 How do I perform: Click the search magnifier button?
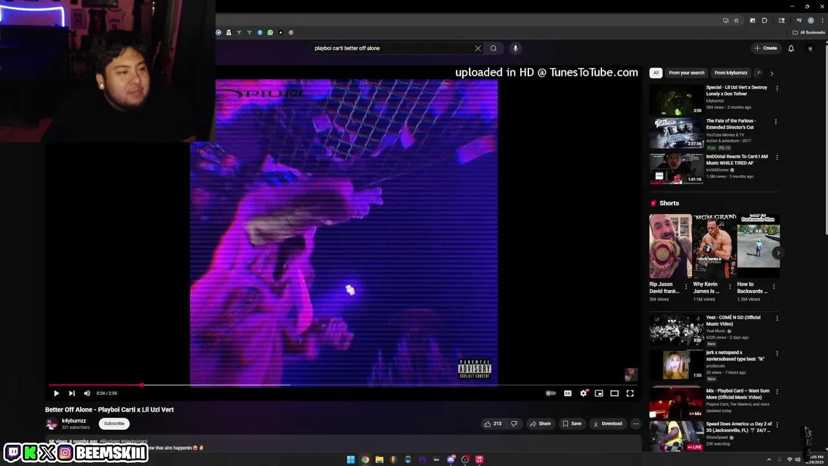494,48
